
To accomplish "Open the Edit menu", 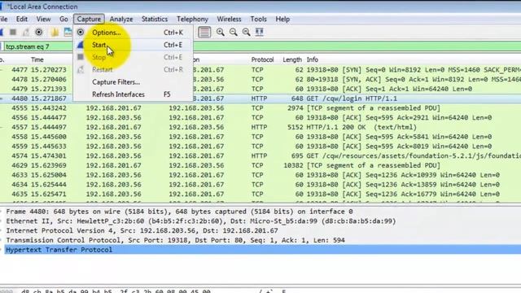I will pyautogui.click(x=22, y=19).
